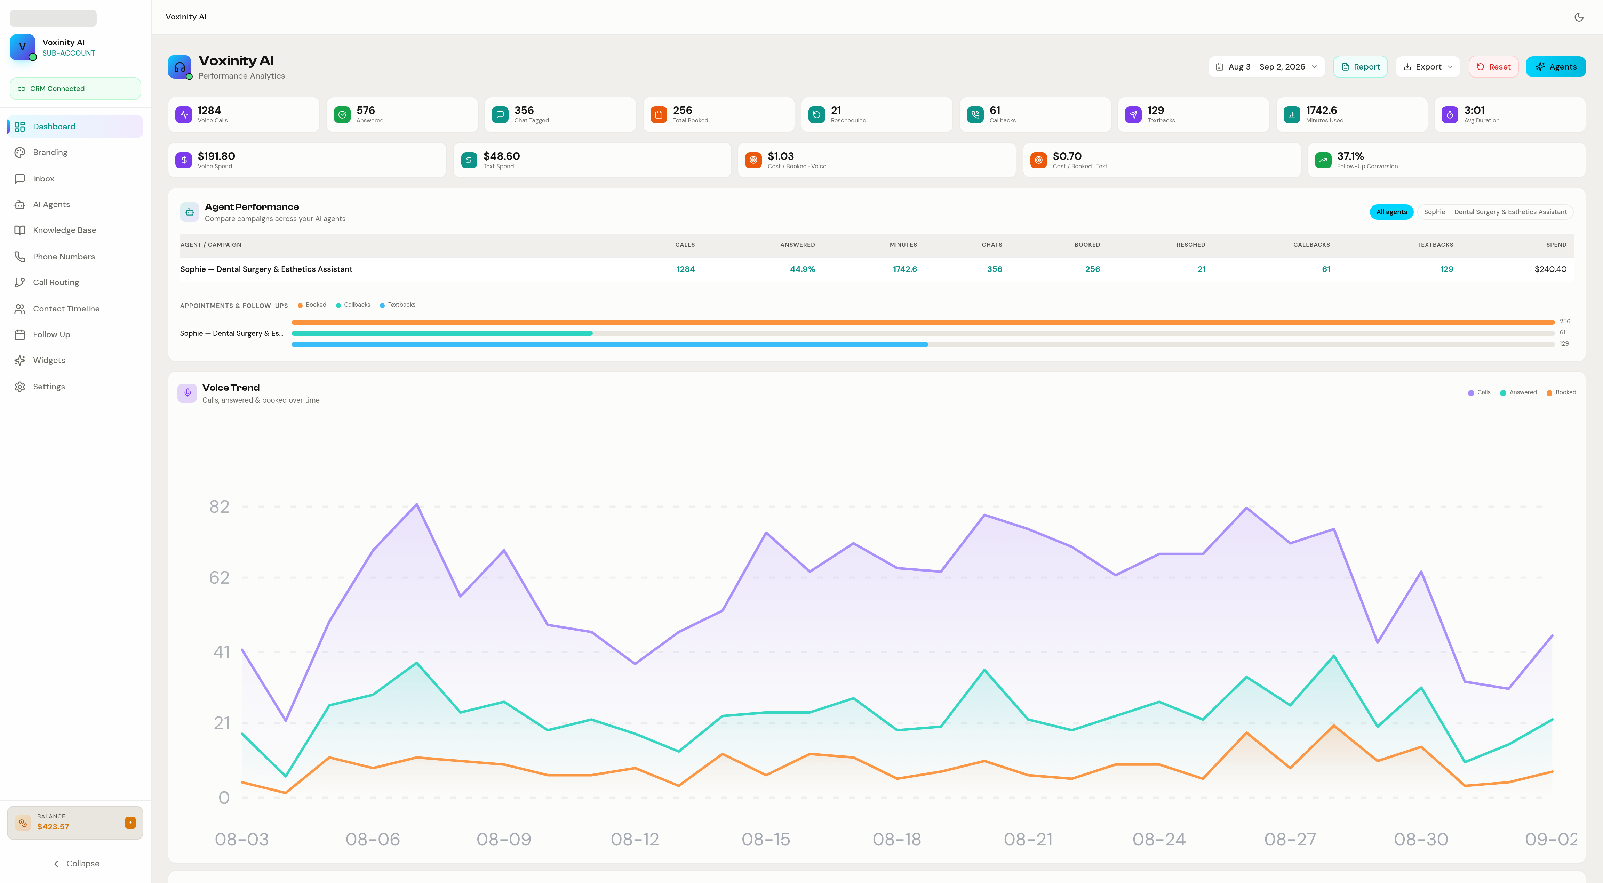Click the Sophie — Dental Surgery & Esthetics Assistant row name

(x=266, y=269)
